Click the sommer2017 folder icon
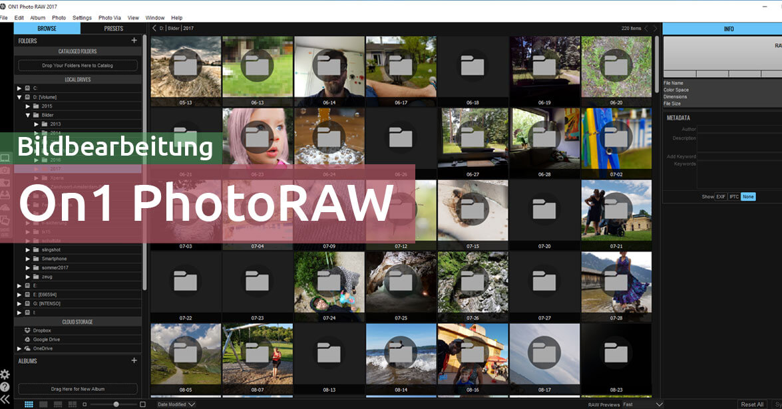 tap(36, 267)
